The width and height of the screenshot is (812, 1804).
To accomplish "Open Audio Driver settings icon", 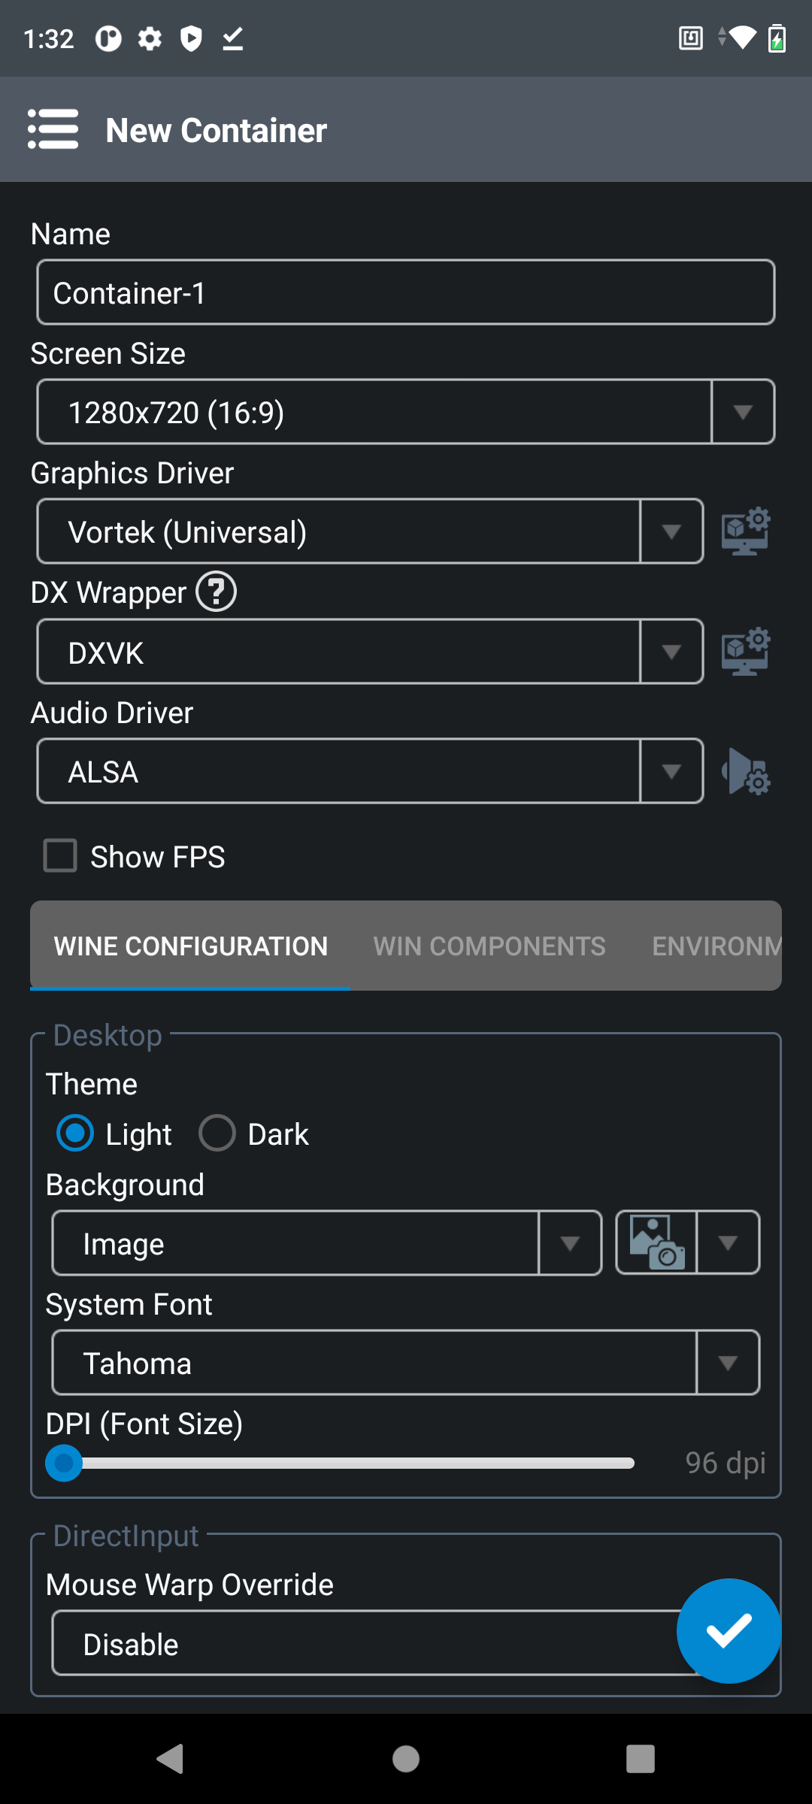I will [x=745, y=771].
